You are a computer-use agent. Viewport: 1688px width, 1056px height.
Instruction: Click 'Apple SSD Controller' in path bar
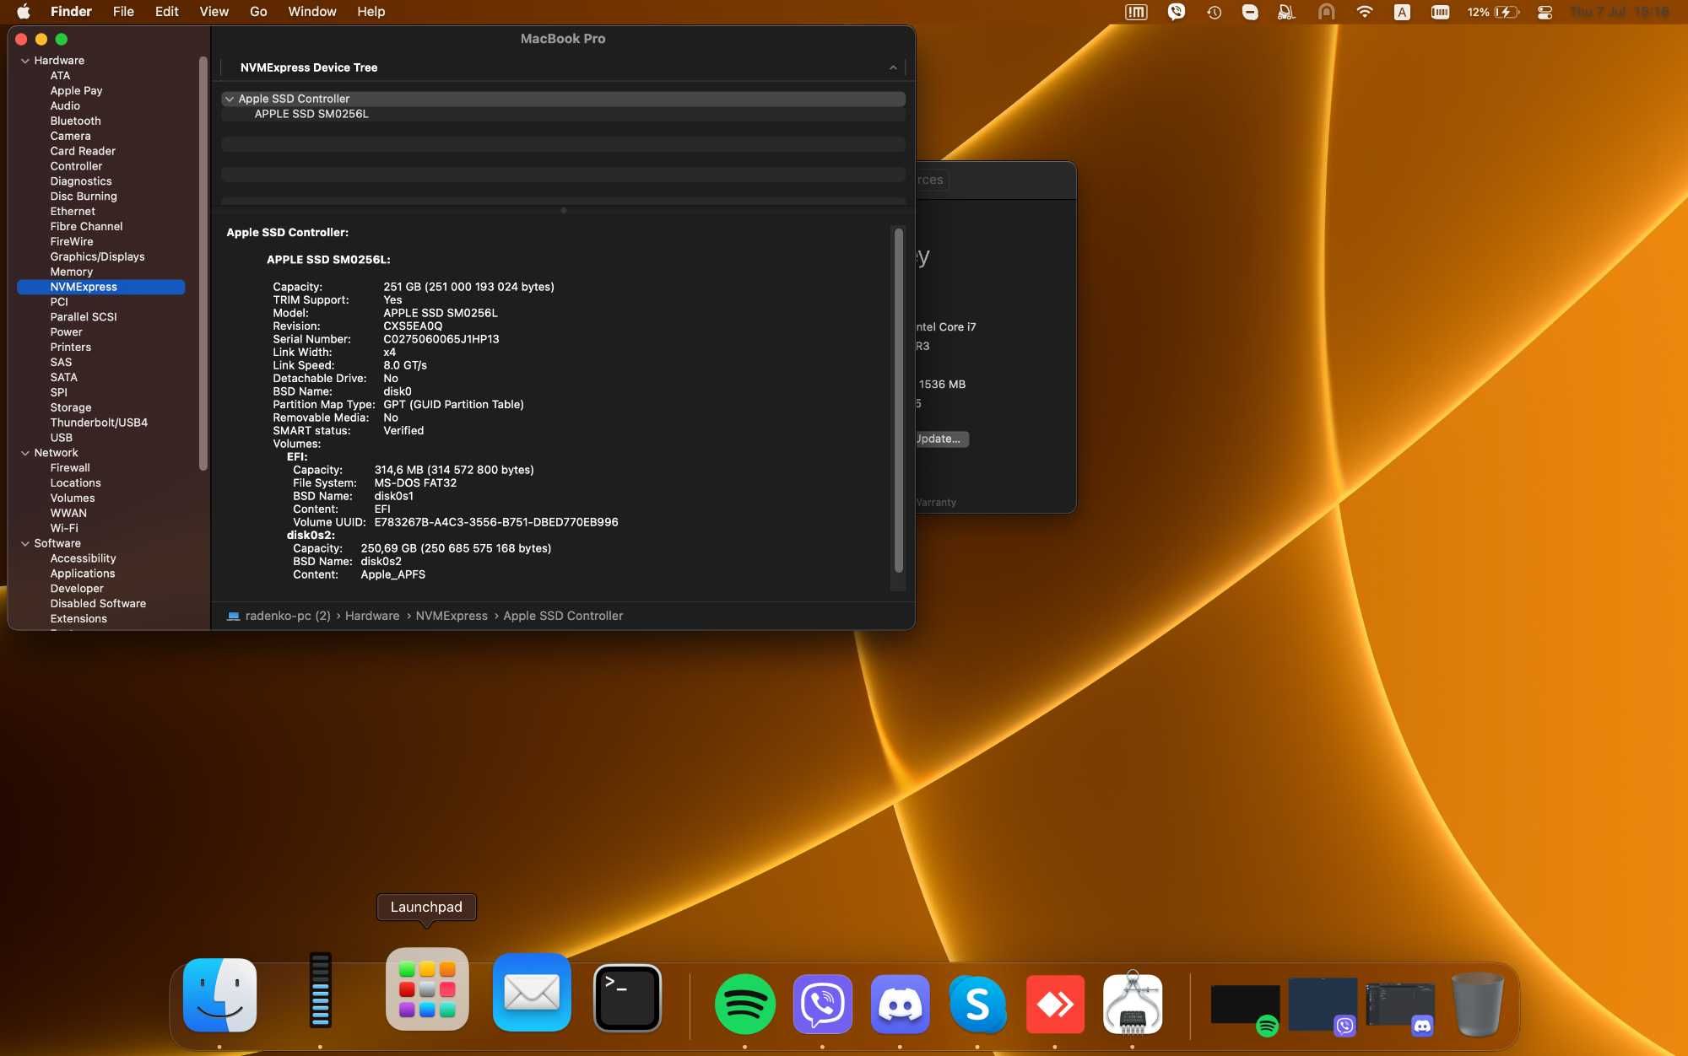[563, 617]
